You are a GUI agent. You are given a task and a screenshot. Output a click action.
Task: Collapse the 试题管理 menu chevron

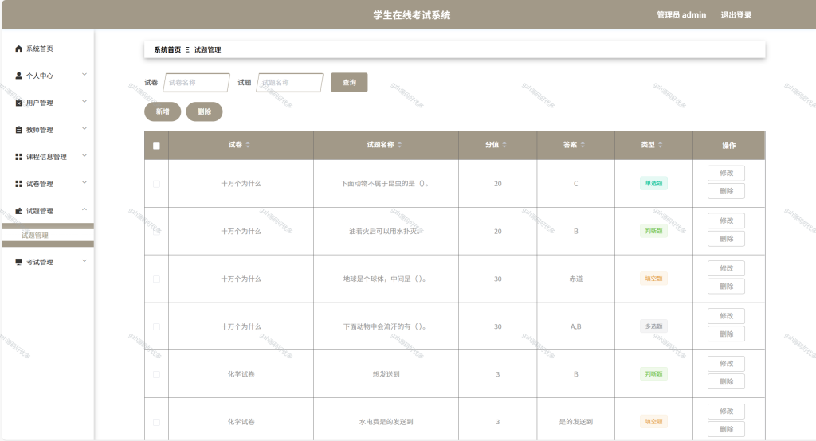coord(84,209)
